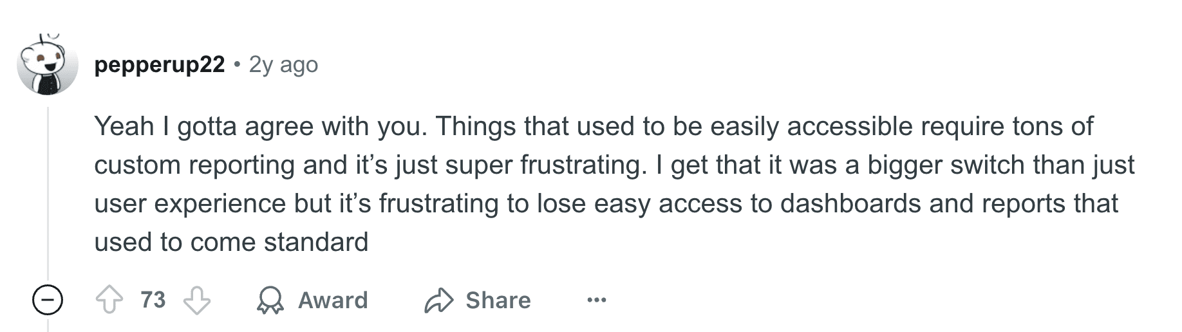The height and width of the screenshot is (332, 1182).
Task: Click the vertical thread line
Action: [x=48, y=193]
